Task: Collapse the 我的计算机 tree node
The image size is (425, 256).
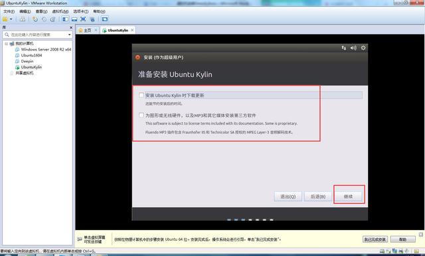Action: point(6,43)
